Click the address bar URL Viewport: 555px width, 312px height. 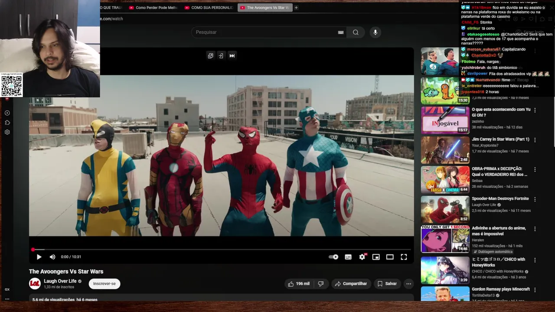[x=112, y=19]
